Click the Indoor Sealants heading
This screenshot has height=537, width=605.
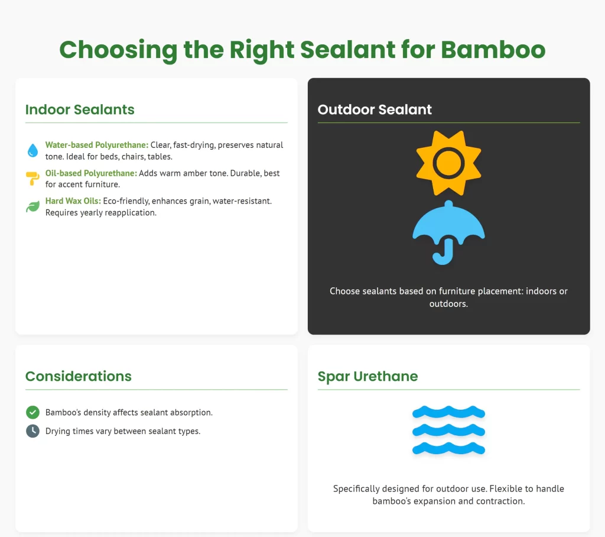pyautogui.click(x=80, y=109)
